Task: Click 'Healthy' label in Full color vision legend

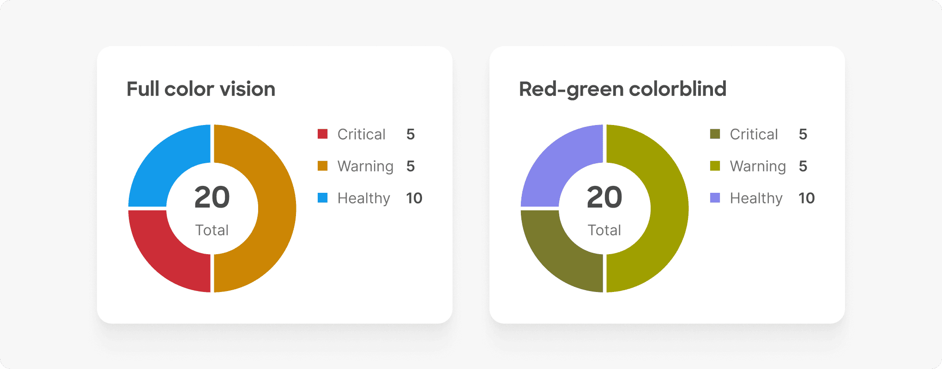Action: click(x=364, y=198)
